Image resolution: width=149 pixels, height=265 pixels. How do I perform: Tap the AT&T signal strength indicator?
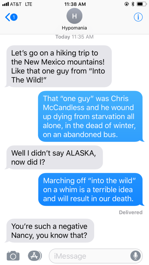click(x=6, y=4)
